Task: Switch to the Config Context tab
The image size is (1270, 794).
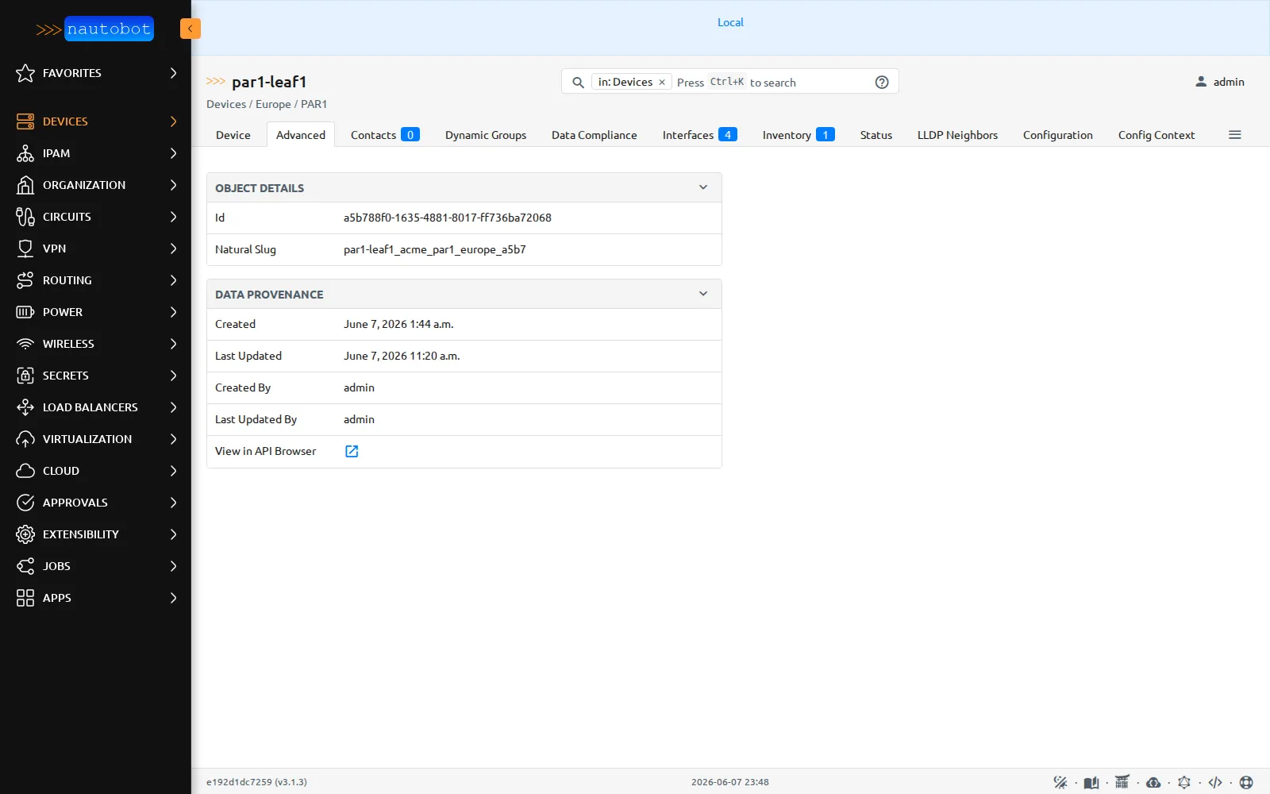Action: coord(1156,135)
